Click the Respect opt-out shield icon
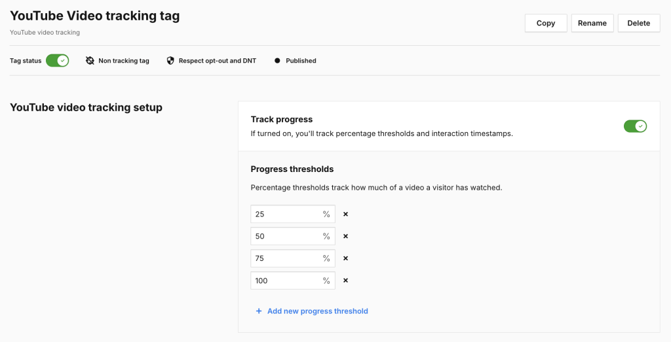 [170, 61]
